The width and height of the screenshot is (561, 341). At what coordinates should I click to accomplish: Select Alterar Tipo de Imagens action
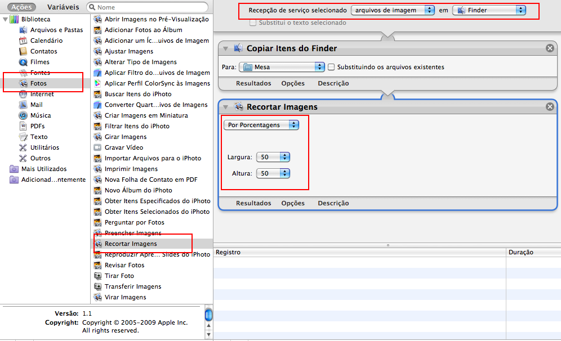coord(141,62)
